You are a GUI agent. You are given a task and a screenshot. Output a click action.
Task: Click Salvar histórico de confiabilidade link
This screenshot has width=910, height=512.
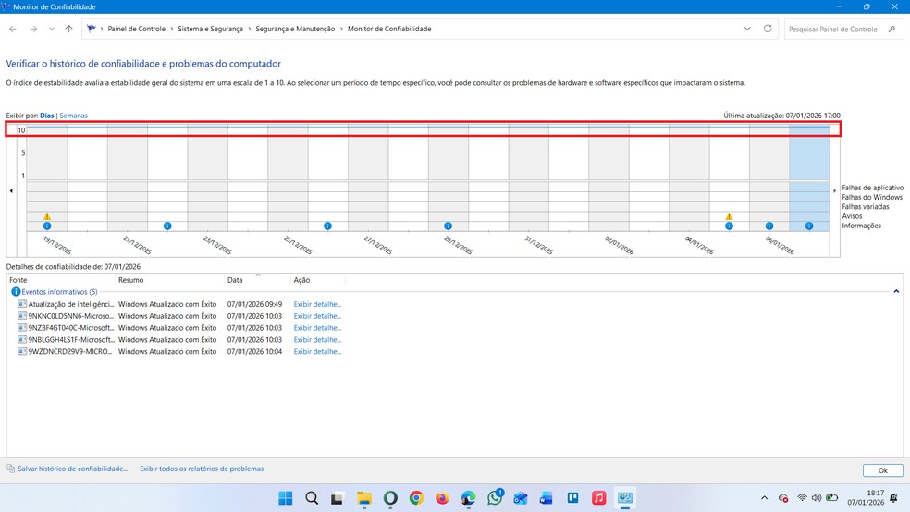72,469
